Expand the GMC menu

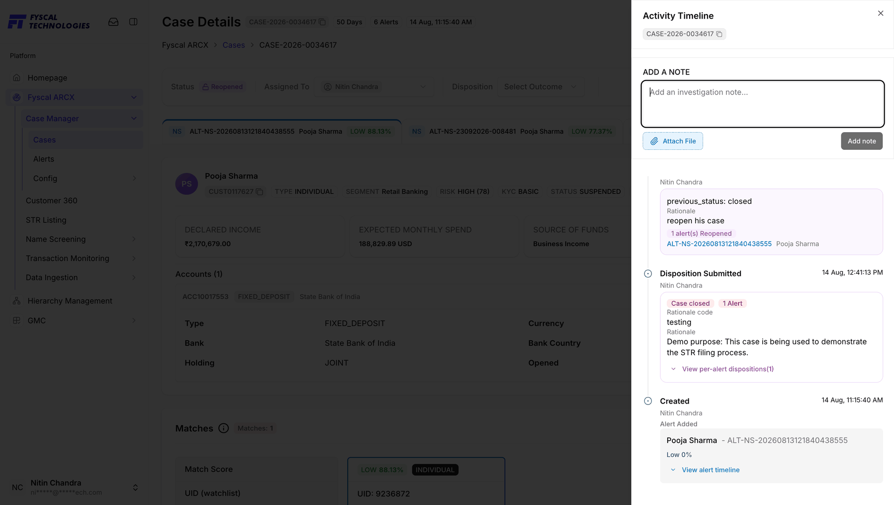tap(134, 321)
